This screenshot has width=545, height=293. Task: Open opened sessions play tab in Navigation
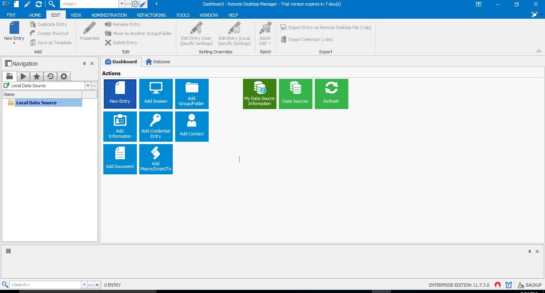[x=23, y=76]
